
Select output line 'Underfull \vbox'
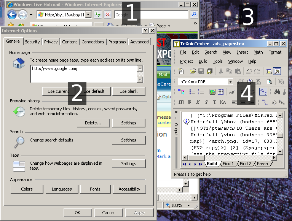pos(233,135)
